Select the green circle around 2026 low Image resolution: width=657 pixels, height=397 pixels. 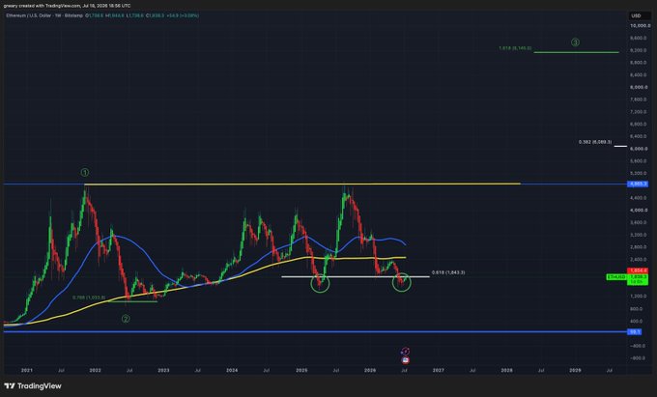[x=401, y=283]
